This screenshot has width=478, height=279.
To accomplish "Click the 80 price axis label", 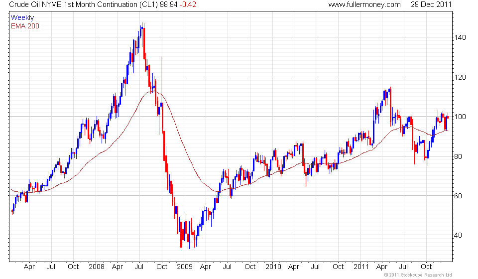I will pyautogui.click(x=458, y=157).
